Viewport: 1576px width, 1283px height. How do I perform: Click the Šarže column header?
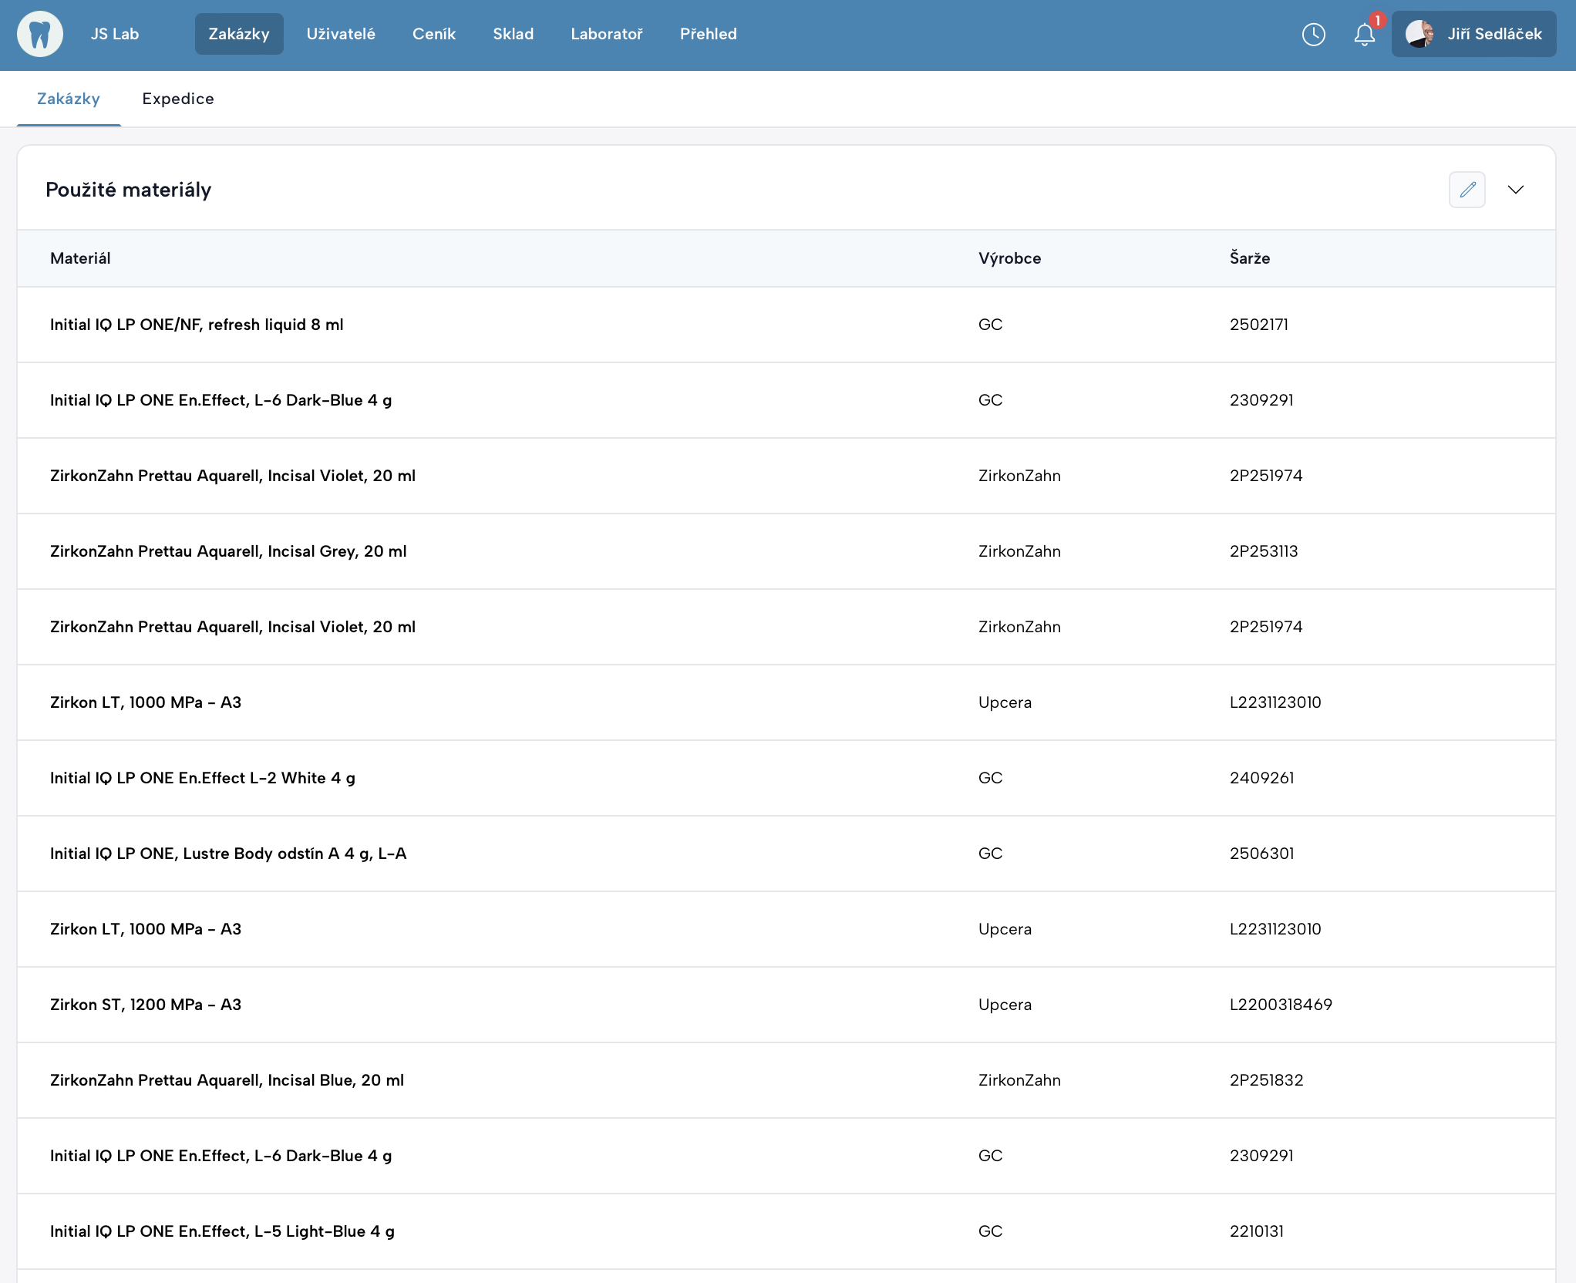tap(1249, 258)
